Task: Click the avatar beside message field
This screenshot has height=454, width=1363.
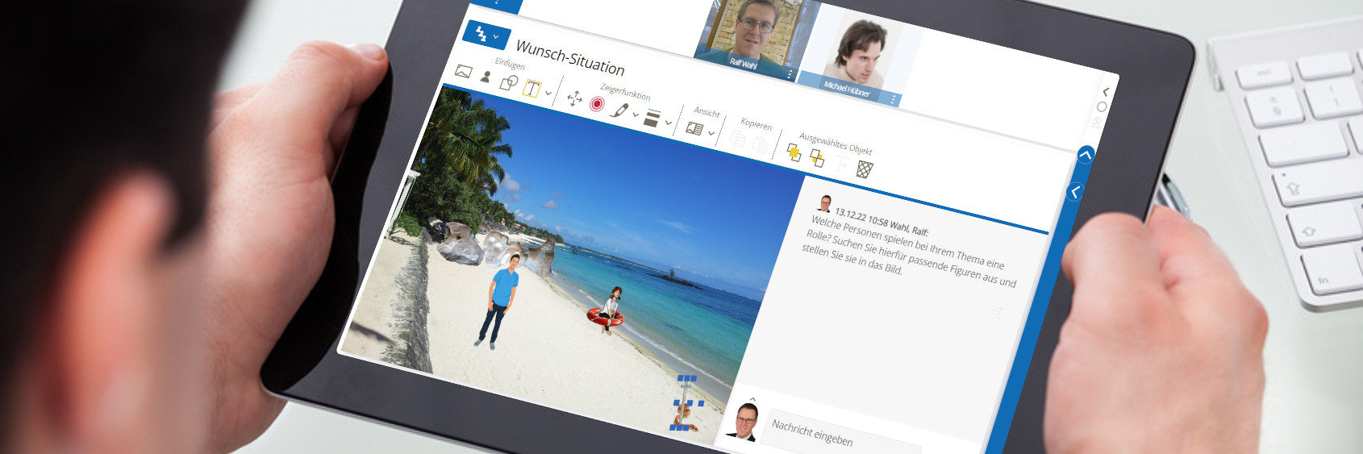Action: (744, 422)
